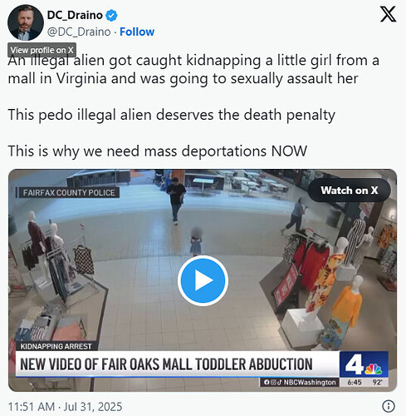Open the X logo link
Viewport: 406px width, 416px height.
pos(388,14)
